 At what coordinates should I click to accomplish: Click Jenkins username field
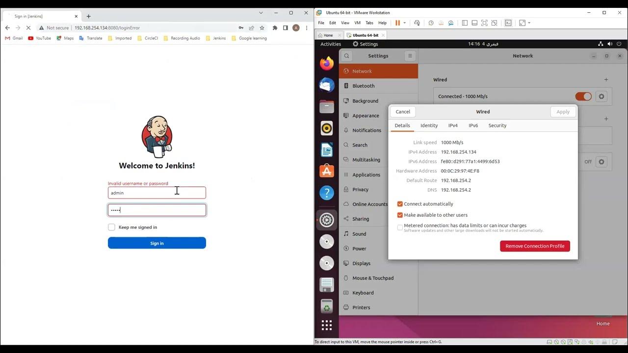coord(157,193)
